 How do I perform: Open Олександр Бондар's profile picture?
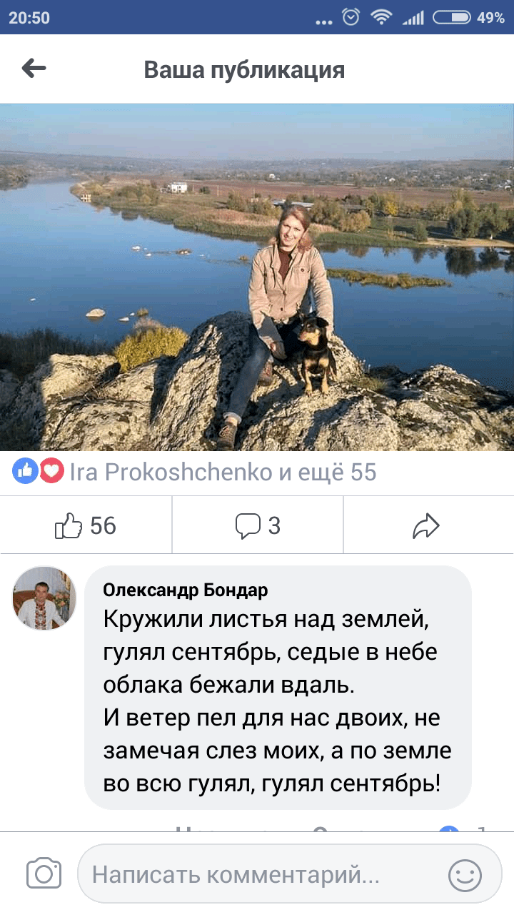pyautogui.click(x=44, y=598)
